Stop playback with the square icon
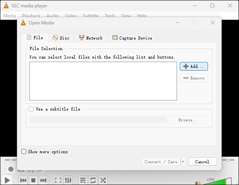 click(x=33, y=180)
